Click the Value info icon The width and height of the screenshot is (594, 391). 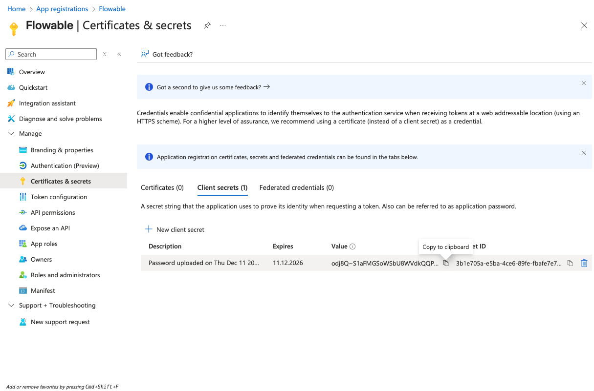coord(352,247)
